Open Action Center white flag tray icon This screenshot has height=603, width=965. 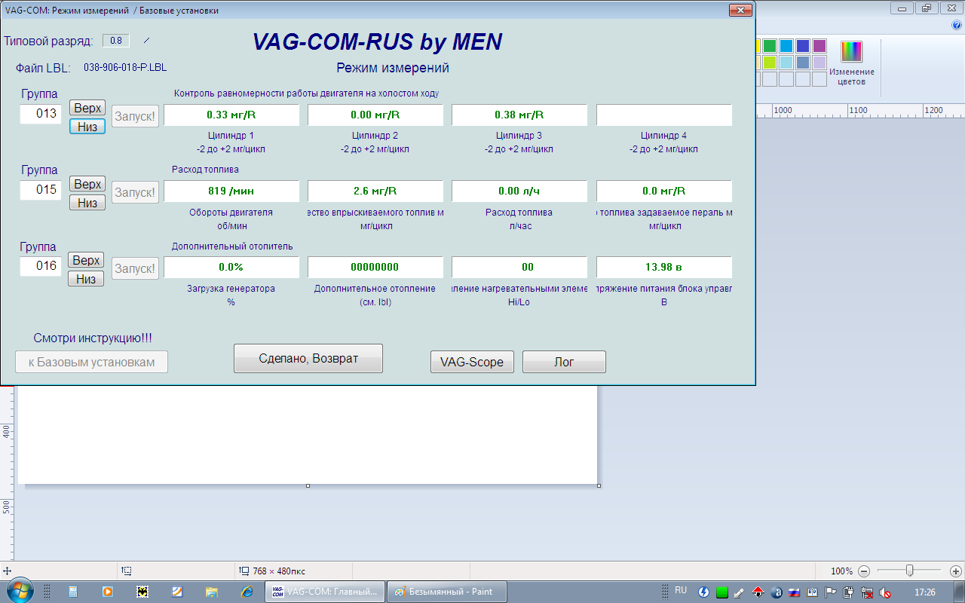click(x=831, y=592)
